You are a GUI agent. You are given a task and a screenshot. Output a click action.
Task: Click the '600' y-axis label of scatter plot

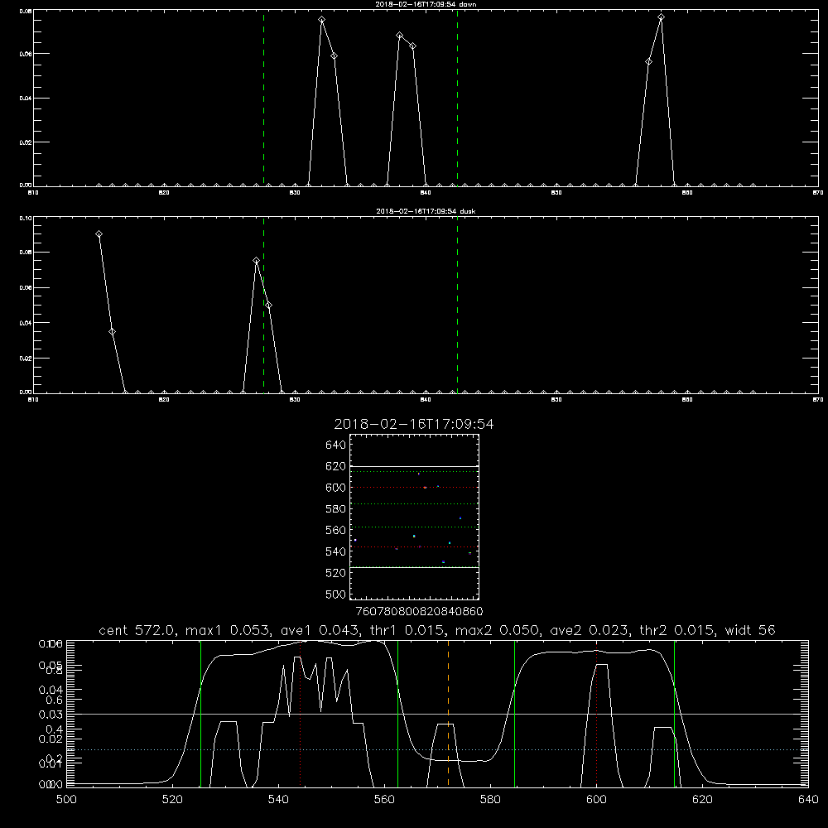click(x=336, y=488)
